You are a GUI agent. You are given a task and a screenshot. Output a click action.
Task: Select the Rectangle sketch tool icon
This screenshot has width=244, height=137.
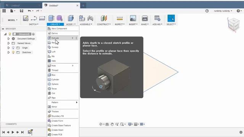click(42, 18)
